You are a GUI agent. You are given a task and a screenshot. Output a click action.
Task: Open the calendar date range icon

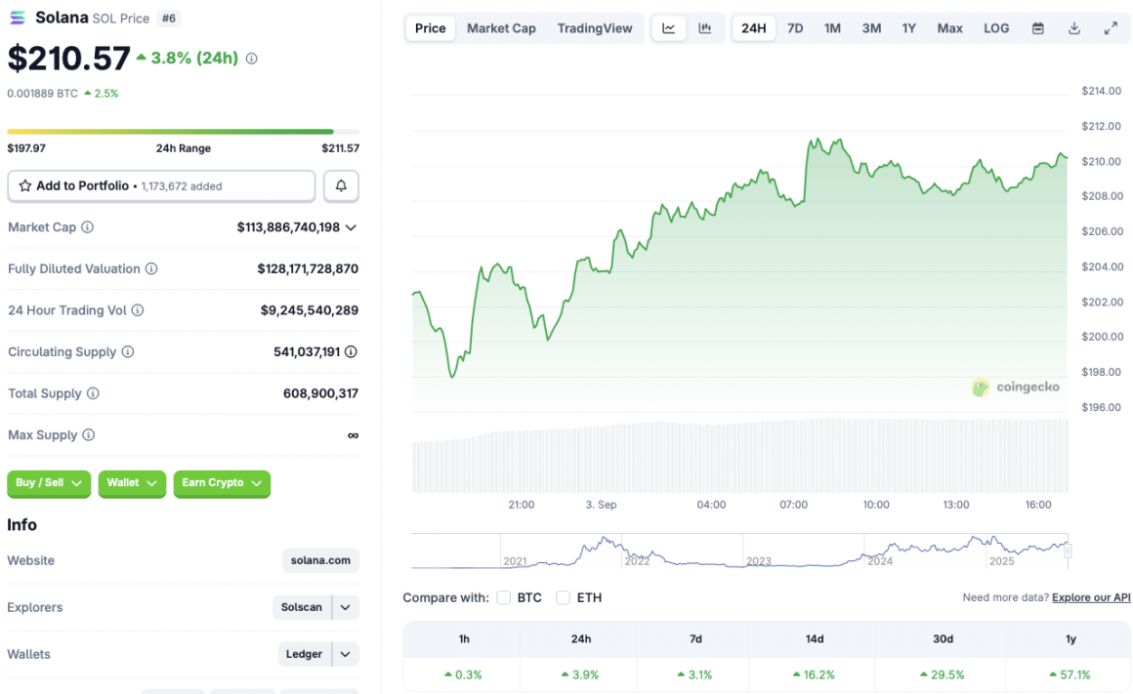[1037, 27]
